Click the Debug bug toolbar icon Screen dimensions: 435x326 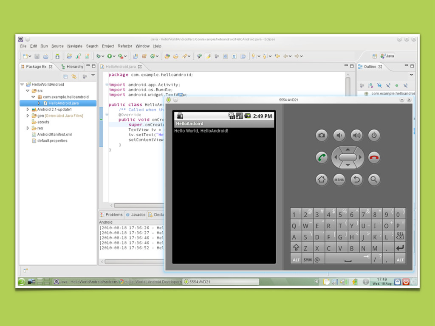[x=98, y=56]
